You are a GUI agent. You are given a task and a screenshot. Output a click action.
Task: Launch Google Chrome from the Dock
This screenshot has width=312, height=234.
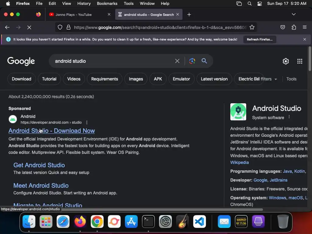click(97, 222)
